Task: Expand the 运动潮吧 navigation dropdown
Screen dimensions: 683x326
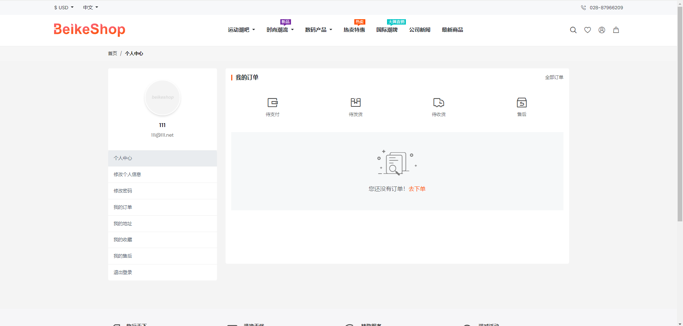Action: tap(241, 30)
